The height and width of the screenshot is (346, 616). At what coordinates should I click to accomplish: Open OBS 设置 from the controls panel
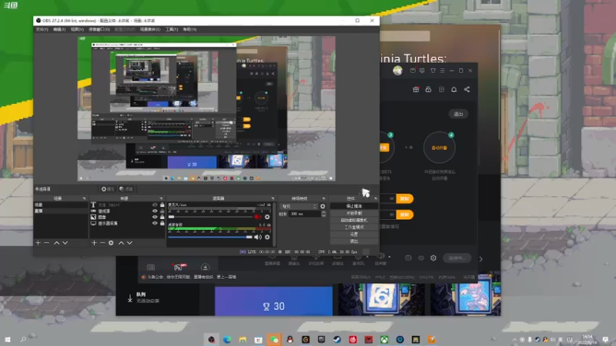click(354, 235)
